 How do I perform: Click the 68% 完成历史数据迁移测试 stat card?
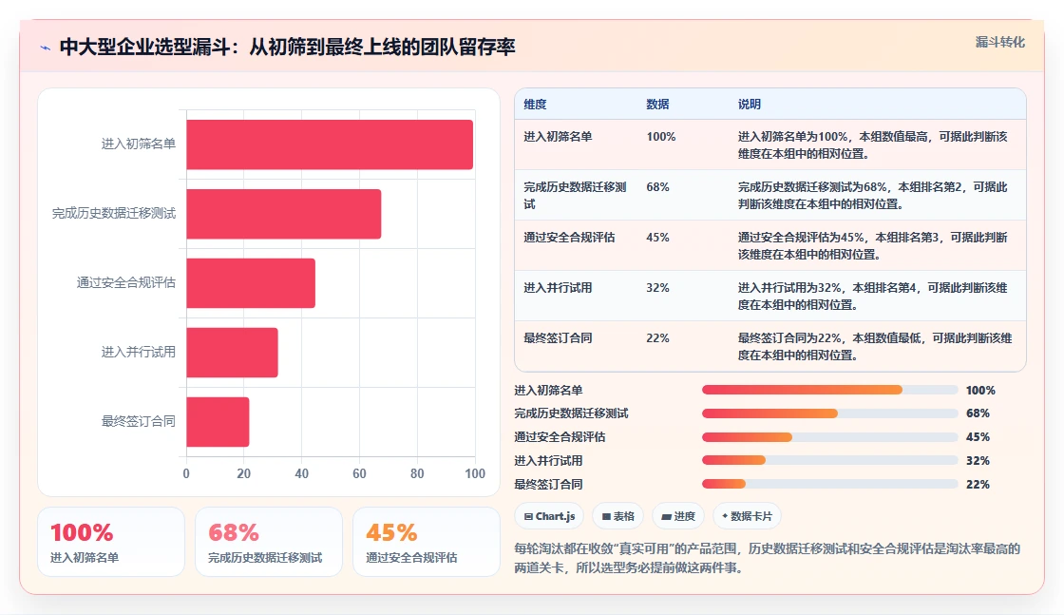click(x=269, y=542)
